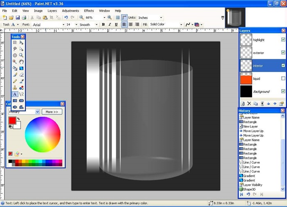This screenshot has width=287, height=207.
Task: Toggle Bold text formatting
Action: pyautogui.click(x=103, y=24)
